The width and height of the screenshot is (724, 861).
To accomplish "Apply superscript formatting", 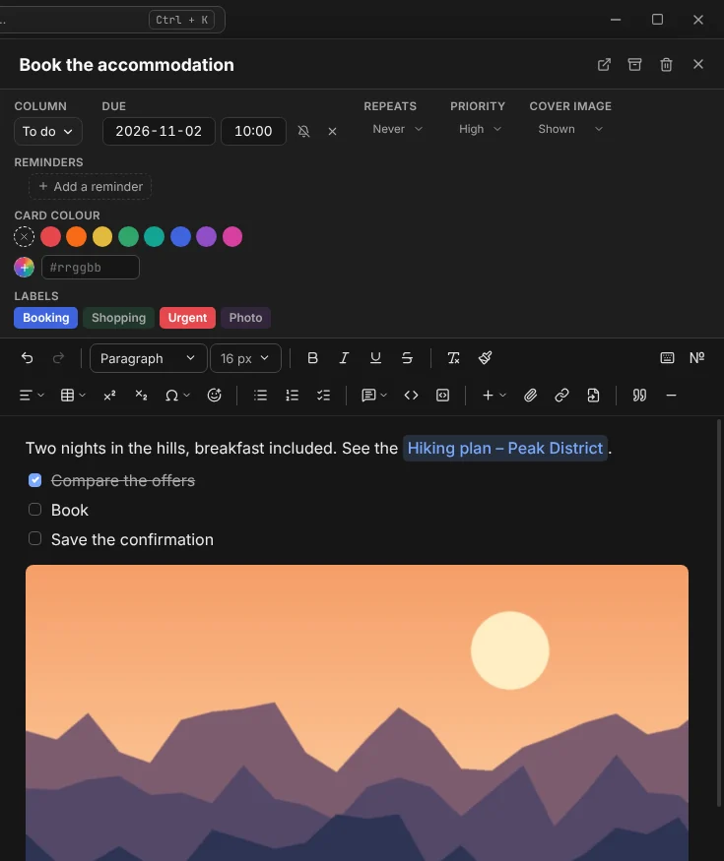I will pyautogui.click(x=109, y=396).
